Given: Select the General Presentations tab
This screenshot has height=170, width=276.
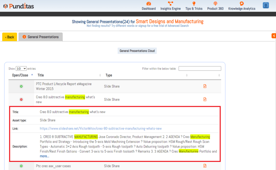Looking at the screenshot, I should tap(40, 37).
